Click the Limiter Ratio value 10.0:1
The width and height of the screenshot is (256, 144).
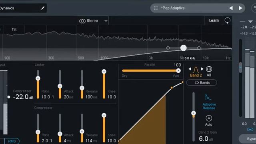click(x=48, y=97)
